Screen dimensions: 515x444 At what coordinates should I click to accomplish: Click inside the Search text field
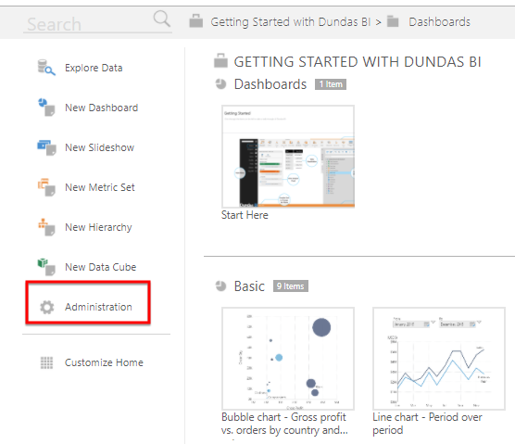[x=89, y=24]
